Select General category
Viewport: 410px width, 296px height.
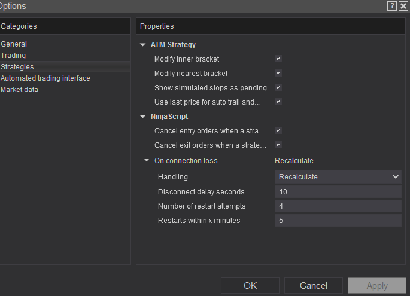pyautogui.click(x=14, y=44)
